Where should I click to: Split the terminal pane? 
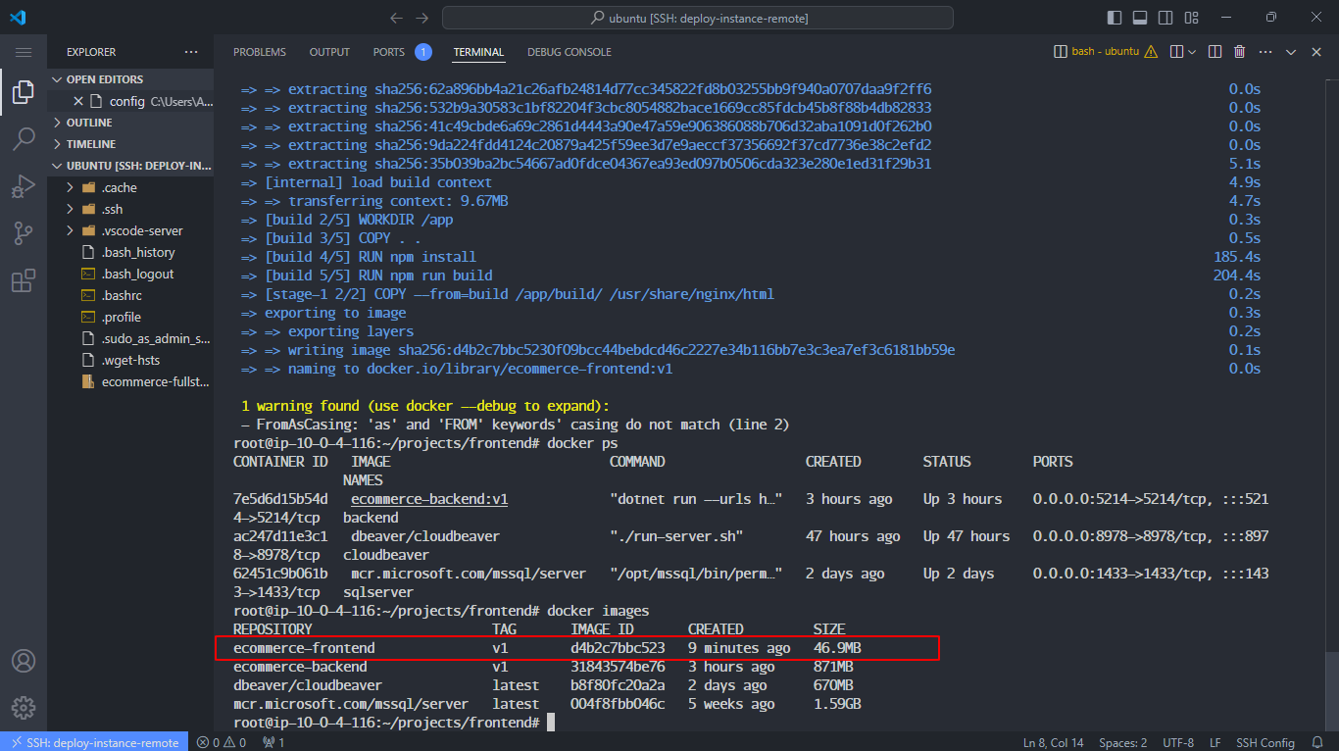[1215, 52]
